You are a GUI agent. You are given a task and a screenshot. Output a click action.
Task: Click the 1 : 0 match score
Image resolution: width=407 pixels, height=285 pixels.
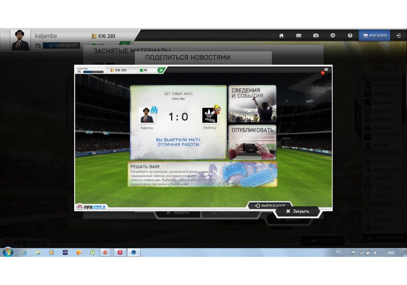(178, 117)
